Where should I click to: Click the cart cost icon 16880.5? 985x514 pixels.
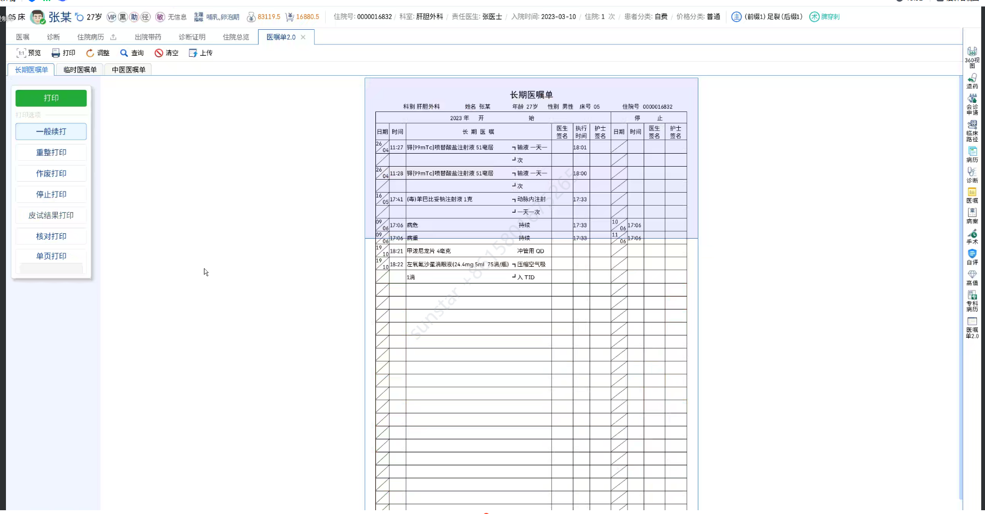(290, 17)
